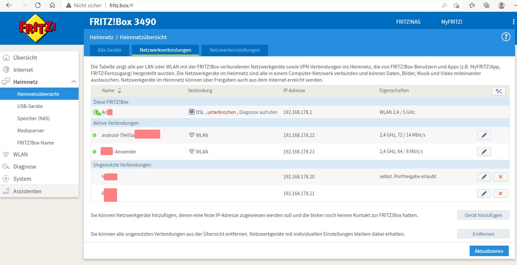
Task: Switch to Netzwerkeinstellungen tab
Action: point(235,50)
